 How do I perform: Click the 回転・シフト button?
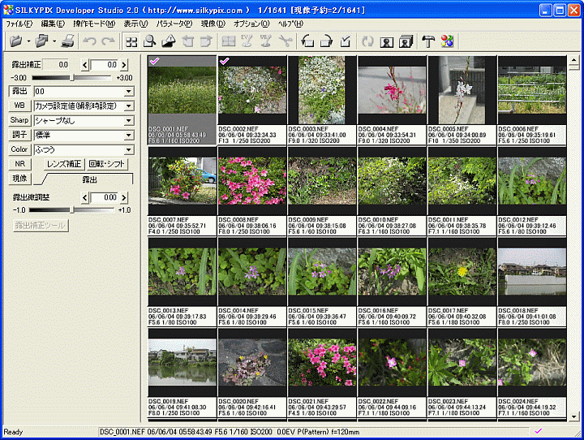click(106, 163)
